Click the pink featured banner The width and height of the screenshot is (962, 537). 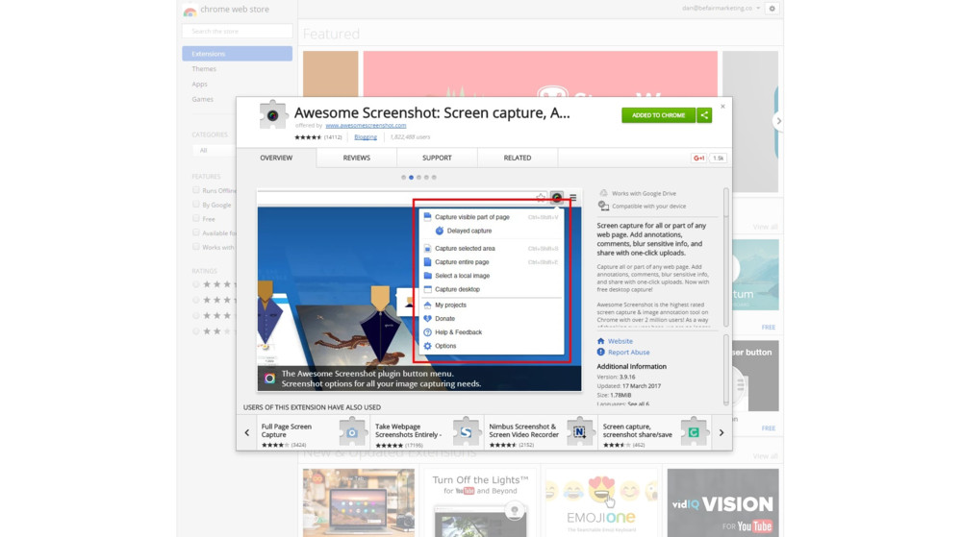[540, 73]
